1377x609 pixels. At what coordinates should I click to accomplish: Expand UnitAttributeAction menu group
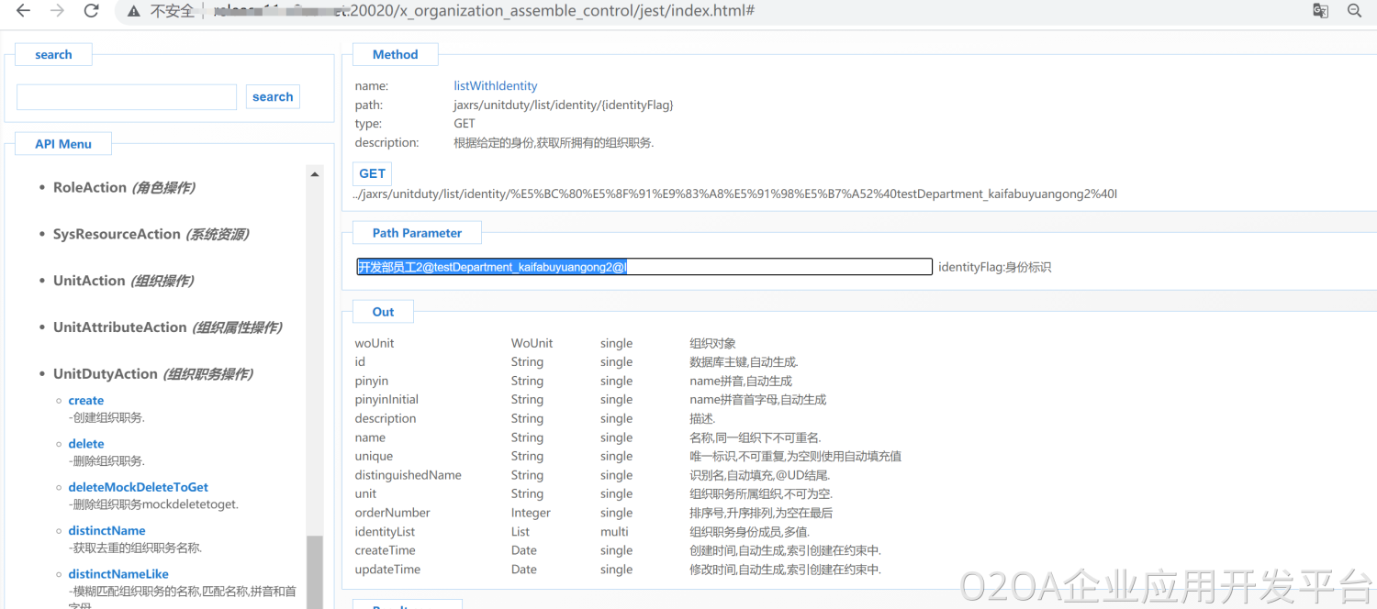pos(119,327)
